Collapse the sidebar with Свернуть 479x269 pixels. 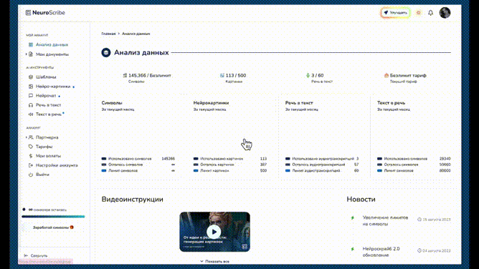point(36,255)
